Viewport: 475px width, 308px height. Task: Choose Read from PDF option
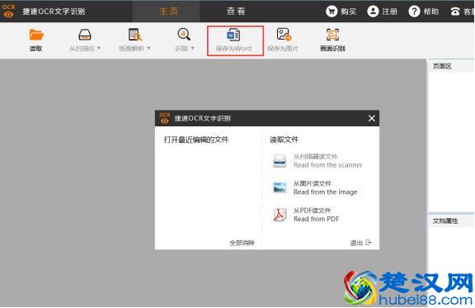click(306, 215)
